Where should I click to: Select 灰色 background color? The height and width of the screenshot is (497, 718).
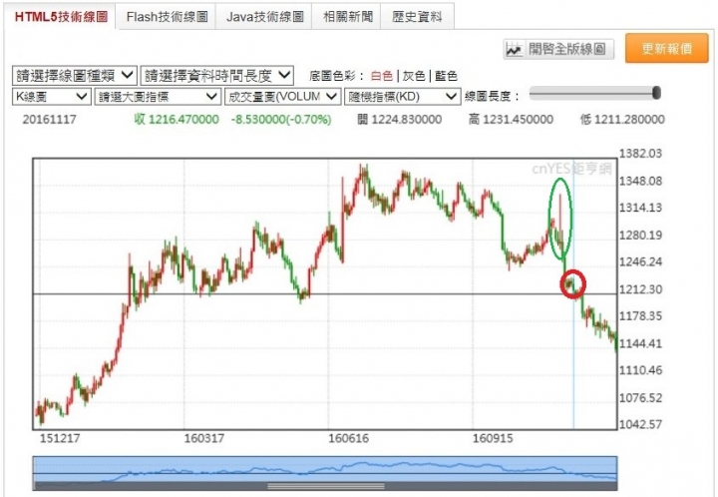414,76
